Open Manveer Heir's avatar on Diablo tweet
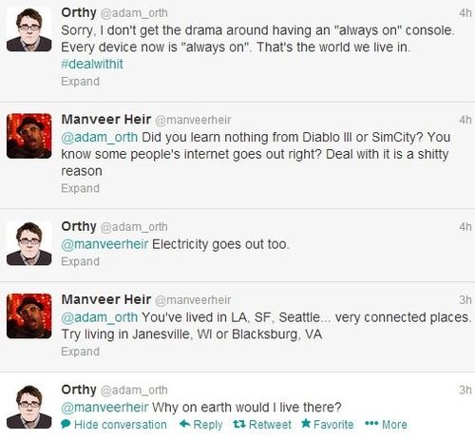 [x=28, y=136]
